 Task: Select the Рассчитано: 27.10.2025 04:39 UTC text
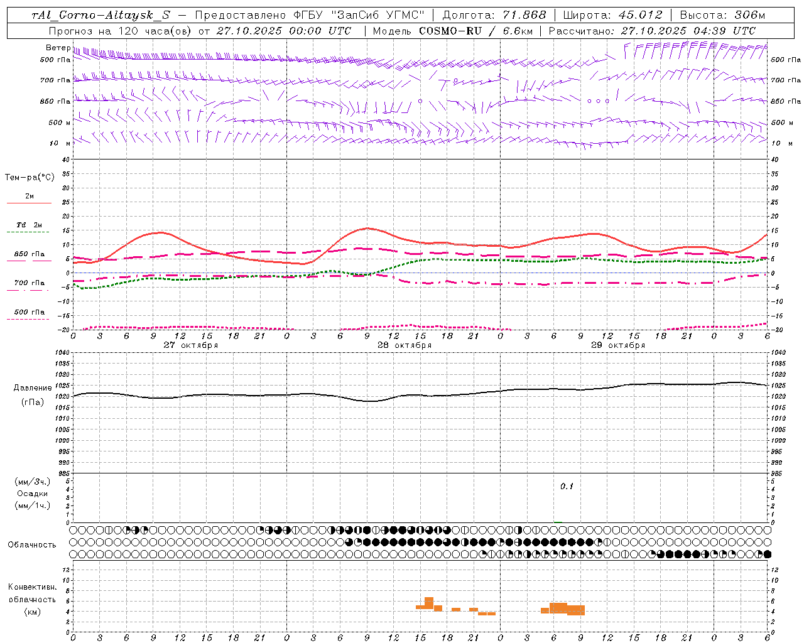click(652, 31)
